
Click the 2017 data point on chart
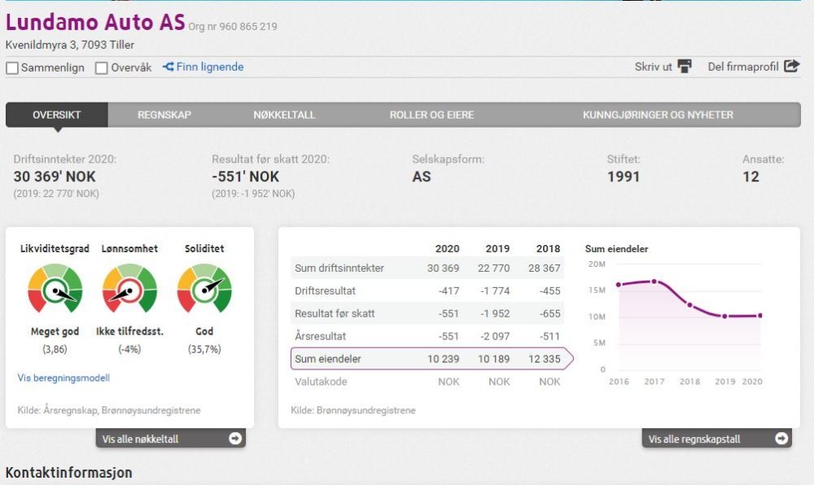pos(654,282)
